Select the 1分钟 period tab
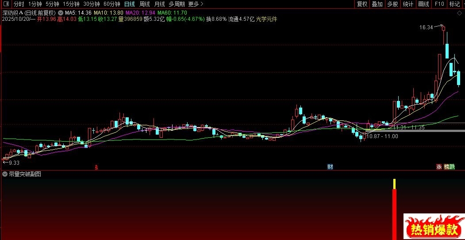465x240 pixels. click(x=35, y=4)
